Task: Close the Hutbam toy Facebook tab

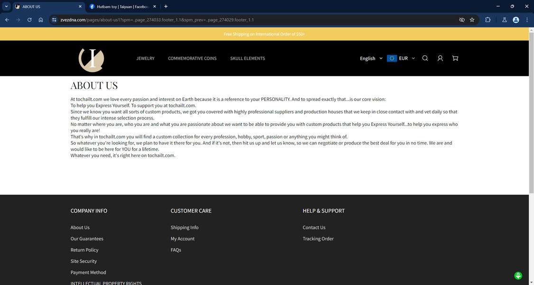Action: coord(155,7)
